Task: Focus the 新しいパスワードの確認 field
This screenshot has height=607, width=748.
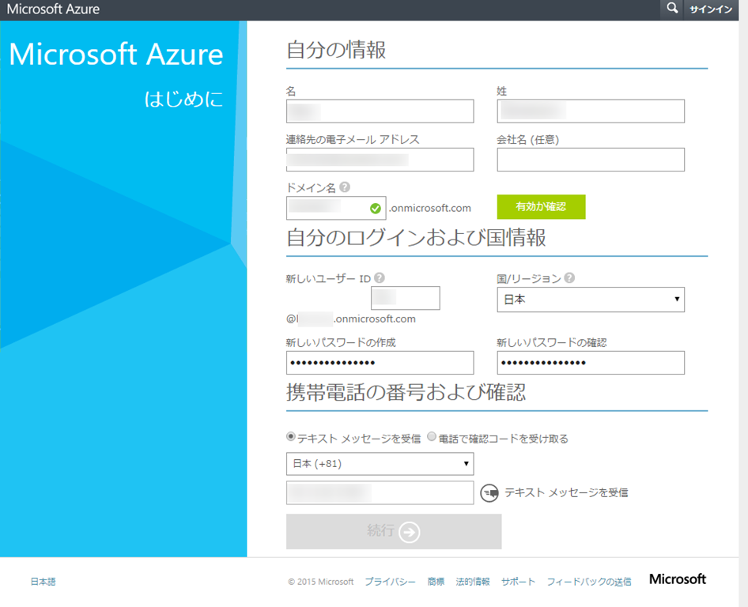Action: click(591, 363)
